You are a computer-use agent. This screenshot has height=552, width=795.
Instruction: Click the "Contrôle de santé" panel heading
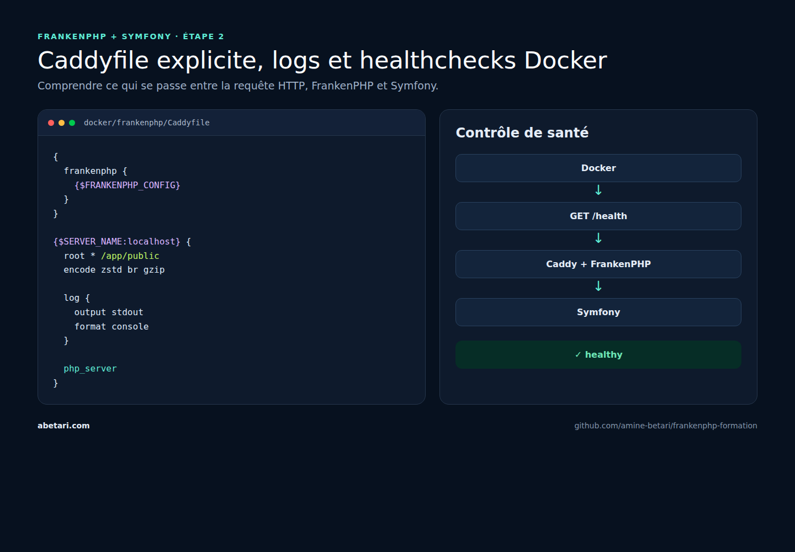(x=522, y=132)
